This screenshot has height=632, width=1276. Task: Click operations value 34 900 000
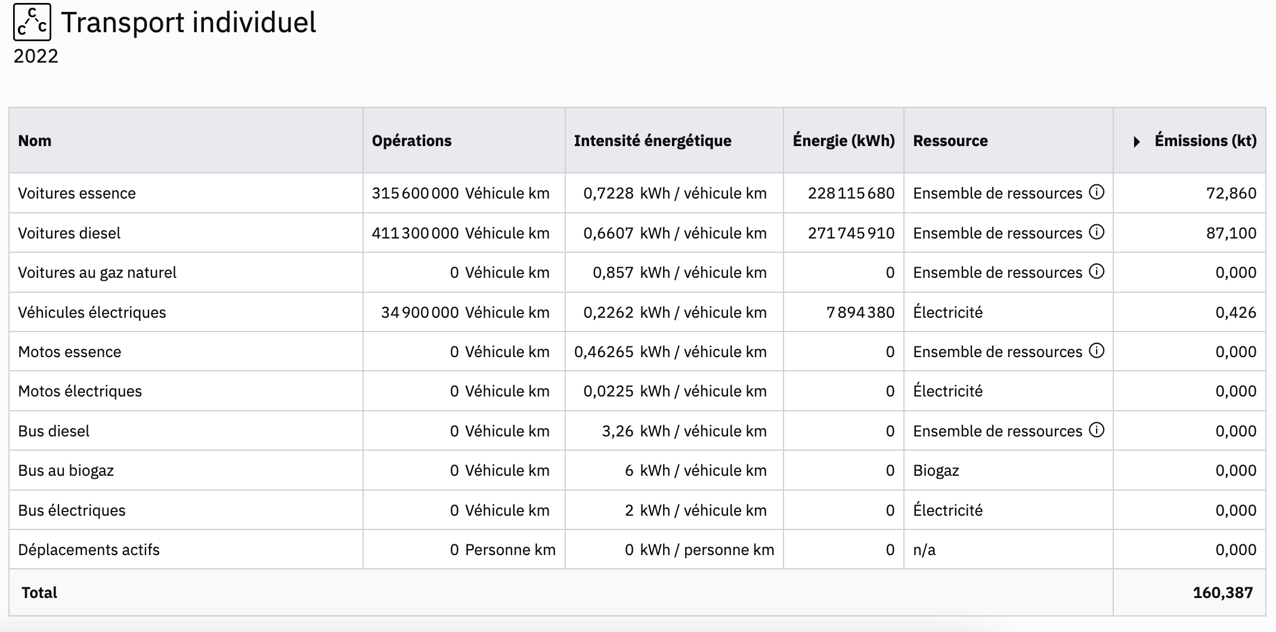[420, 312]
